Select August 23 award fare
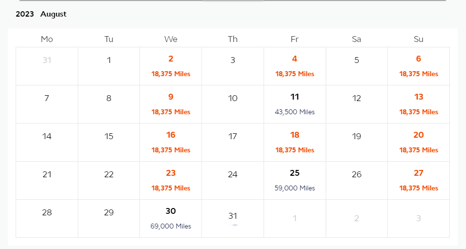This screenshot has width=466, height=249. pos(171,180)
